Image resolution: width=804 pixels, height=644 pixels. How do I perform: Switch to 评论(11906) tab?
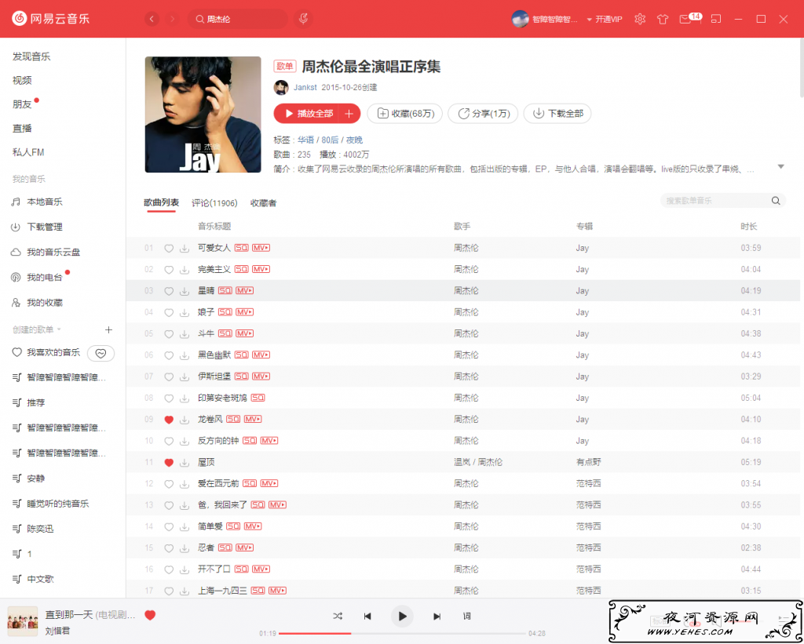click(x=214, y=203)
